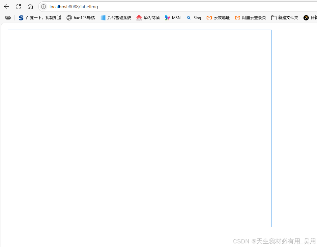Viewport: 317px width, 247px height.
Task: View site information icon in address bar
Action: (43, 7)
